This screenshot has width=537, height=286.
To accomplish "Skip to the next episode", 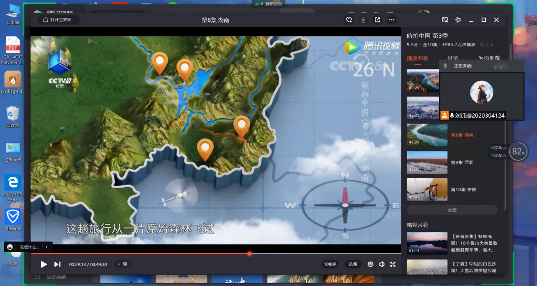I will click(57, 264).
